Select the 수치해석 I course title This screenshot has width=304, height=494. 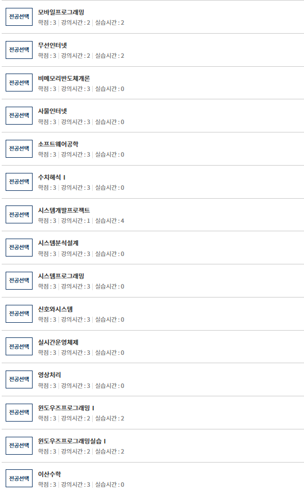52,177
